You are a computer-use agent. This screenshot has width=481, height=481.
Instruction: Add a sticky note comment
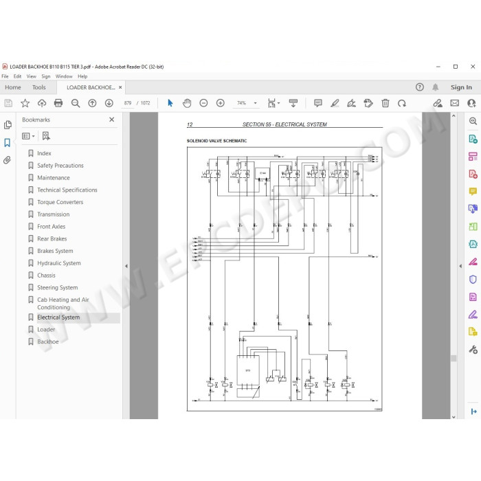click(x=317, y=103)
